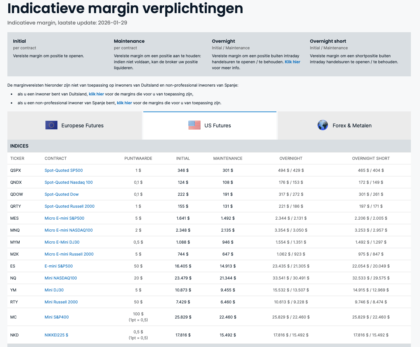Screen dimensions: 420x347
Task: Click the OVERNIGHT SHORT column header
Action: coord(371,158)
